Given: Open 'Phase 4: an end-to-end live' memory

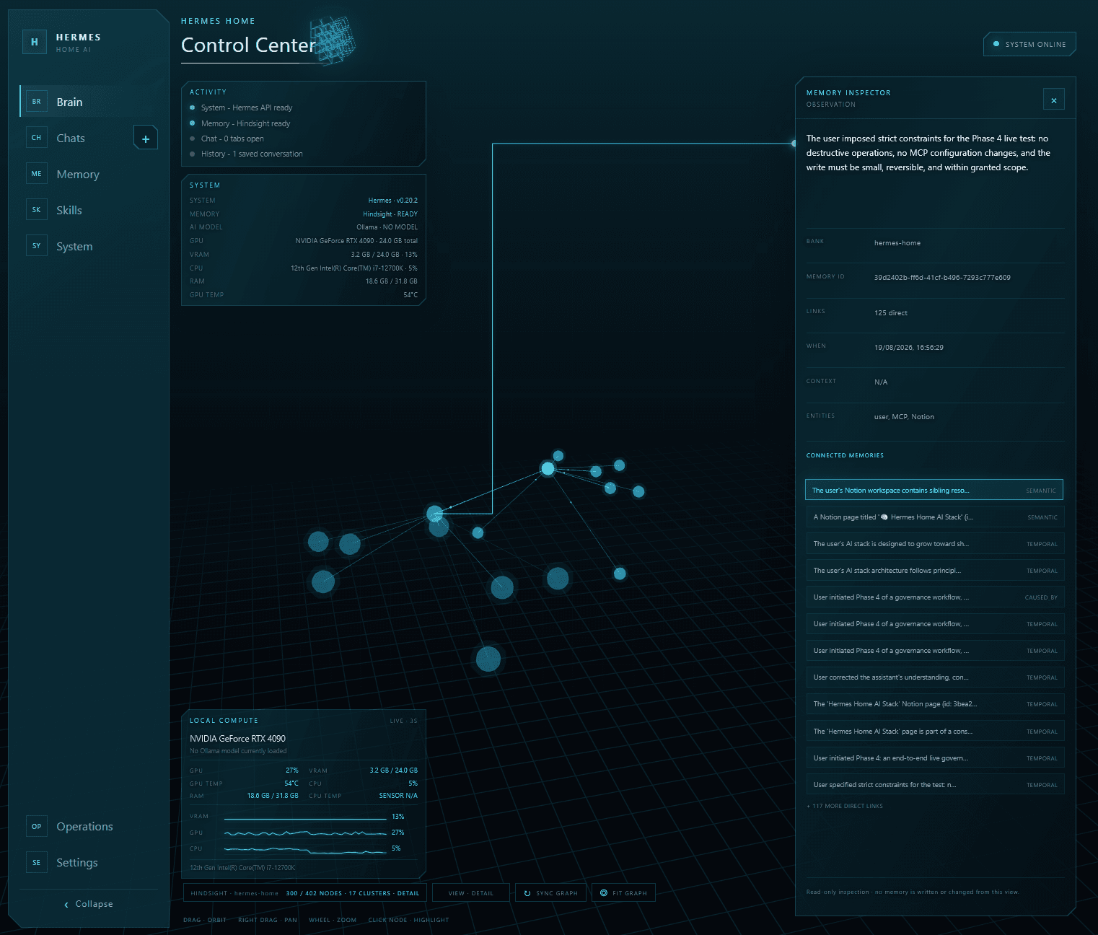Looking at the screenshot, I should pos(935,758).
